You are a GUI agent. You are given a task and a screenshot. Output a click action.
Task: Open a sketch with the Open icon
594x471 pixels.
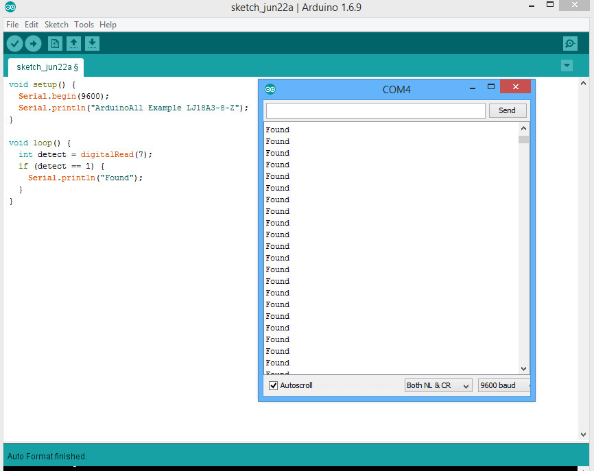(73, 44)
